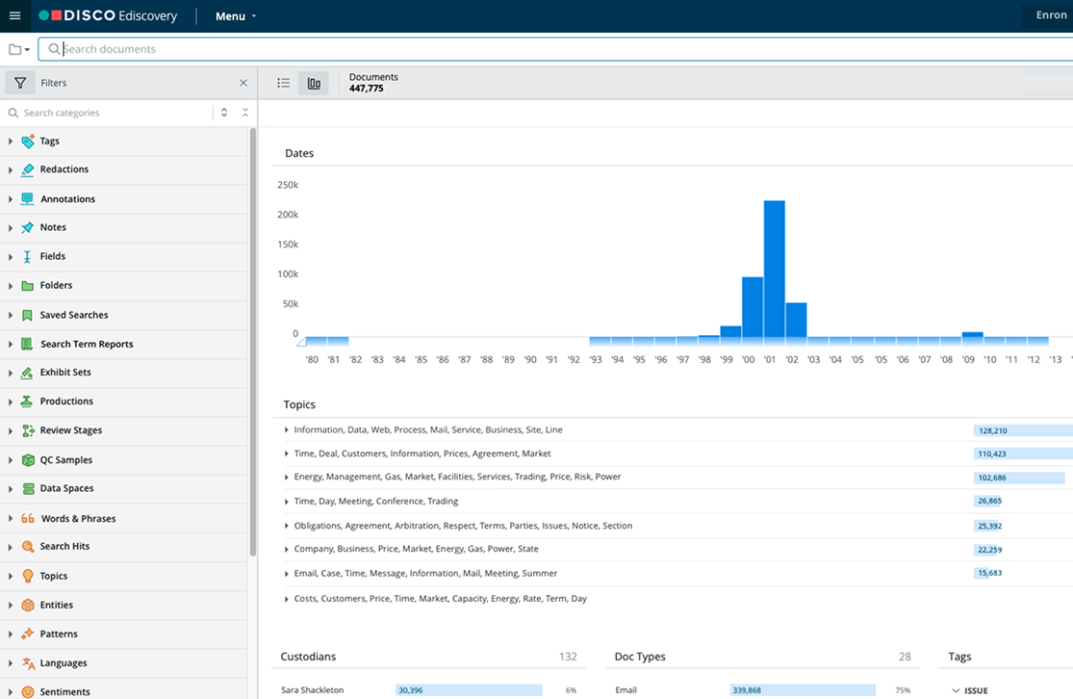1073x699 pixels.
Task: Click the Entities box icon
Action: pyautogui.click(x=27, y=606)
